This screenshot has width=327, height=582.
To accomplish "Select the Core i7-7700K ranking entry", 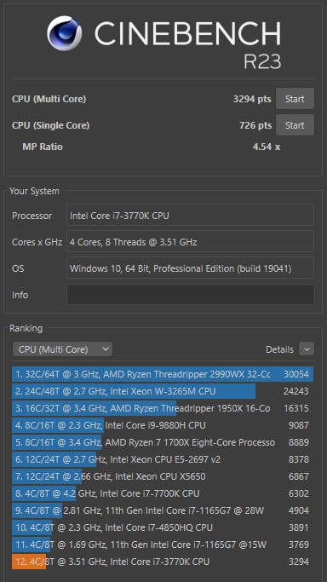I will [163, 493].
